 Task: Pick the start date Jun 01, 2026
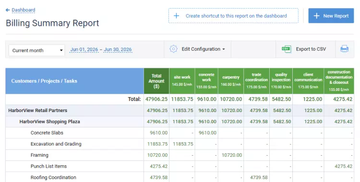(x=84, y=49)
